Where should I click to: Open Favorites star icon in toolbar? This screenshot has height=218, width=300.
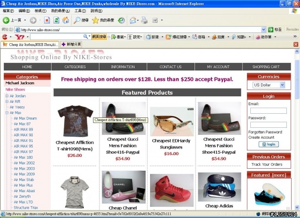coord(95,20)
